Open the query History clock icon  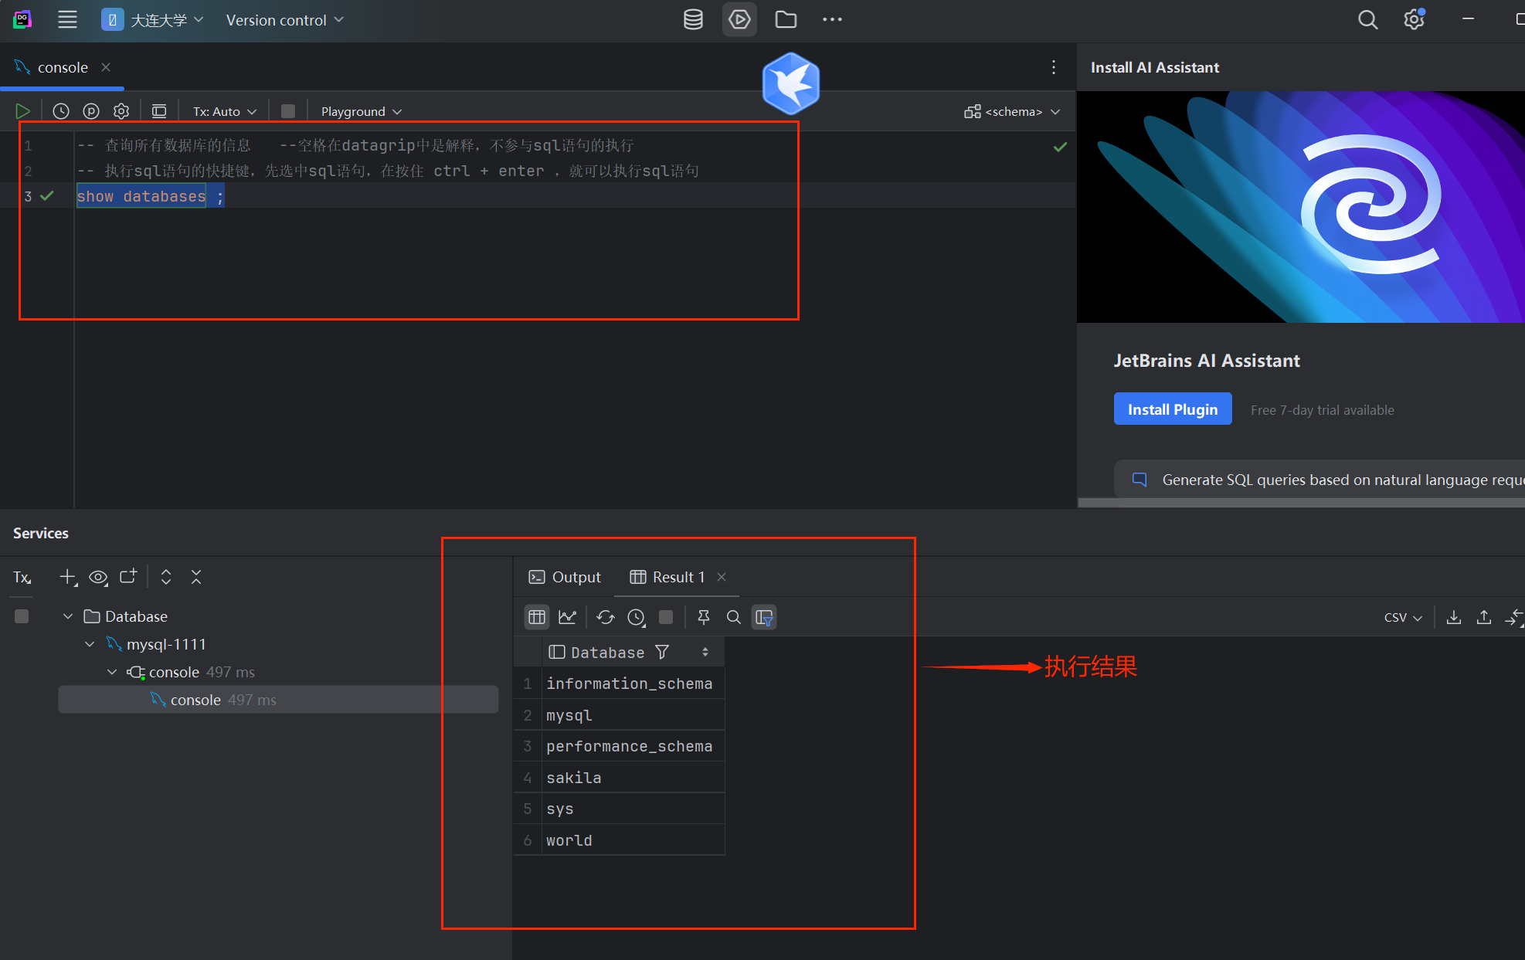pos(60,111)
